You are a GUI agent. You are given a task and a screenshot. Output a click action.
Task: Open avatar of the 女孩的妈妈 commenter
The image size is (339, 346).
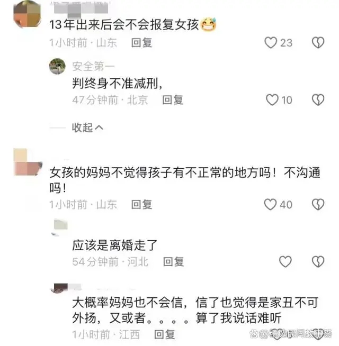[28, 162]
